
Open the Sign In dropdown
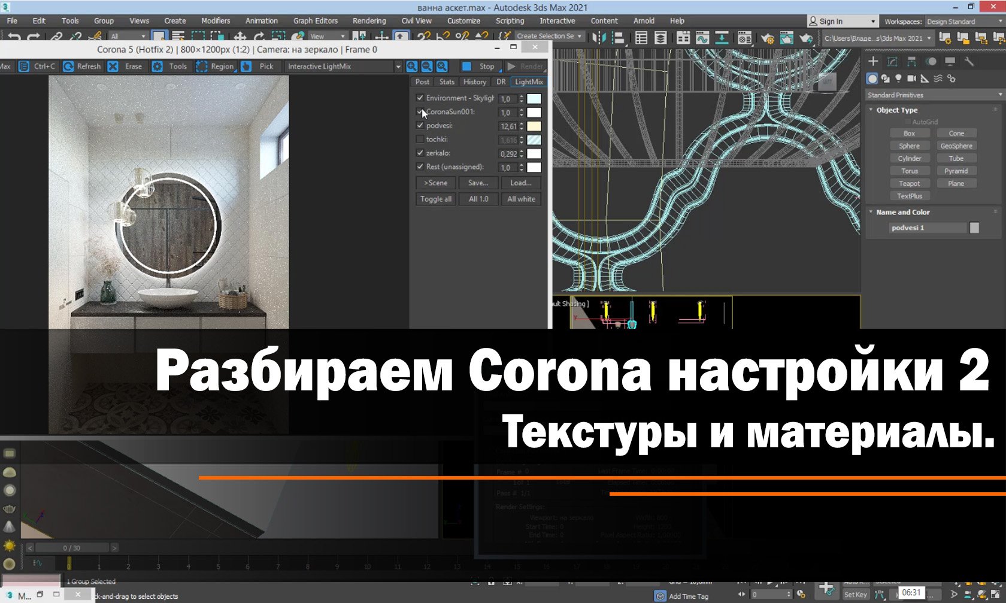(x=843, y=21)
